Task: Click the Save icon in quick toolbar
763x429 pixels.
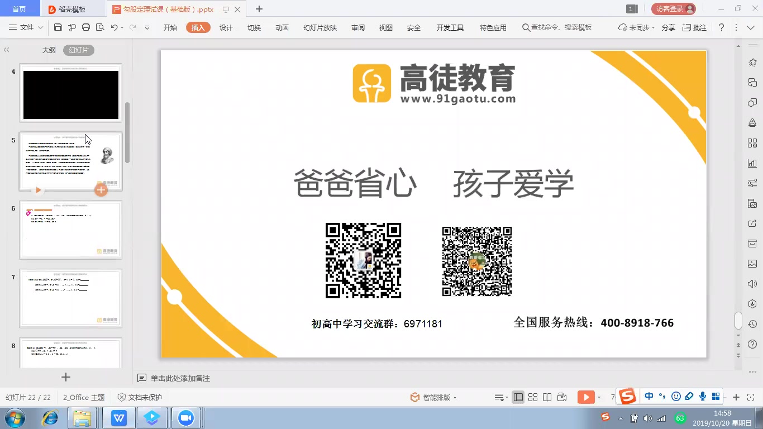Action: (x=58, y=27)
